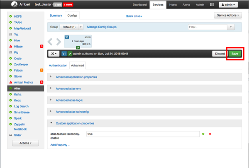Image resolution: width=249 pixels, height=168 pixels.
Task: Open filter options dropdown arrow
Action: click(231, 27)
